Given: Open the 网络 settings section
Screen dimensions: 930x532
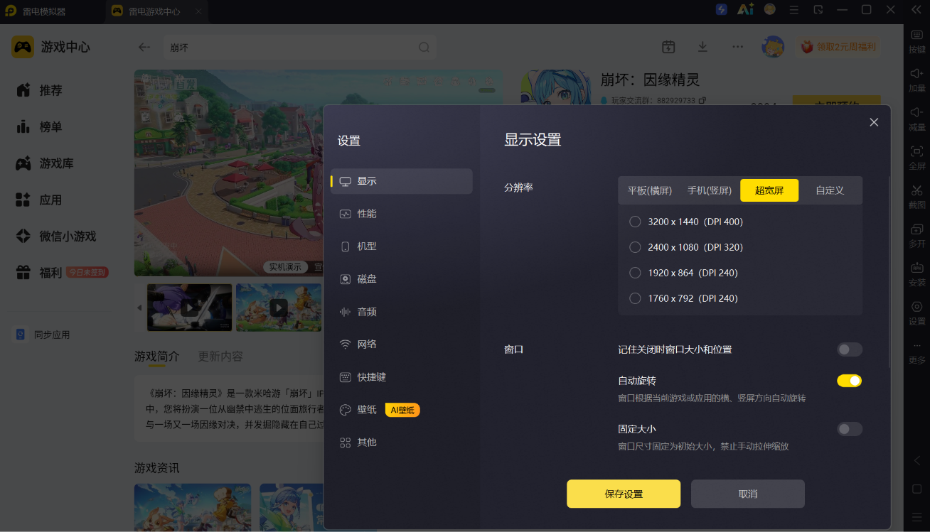Looking at the screenshot, I should click(402, 344).
